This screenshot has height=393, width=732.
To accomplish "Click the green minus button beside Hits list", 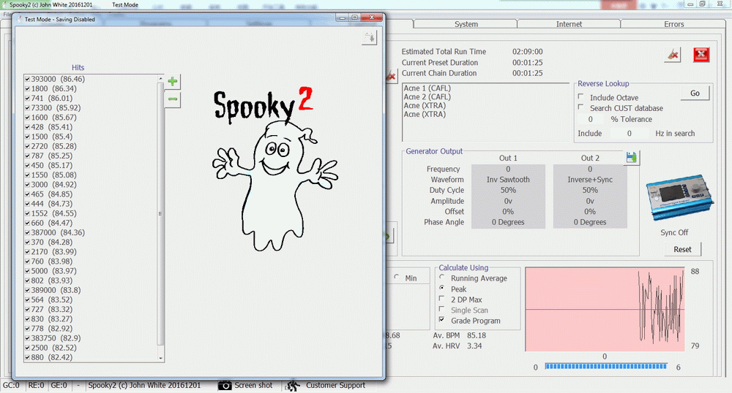I will [x=172, y=99].
